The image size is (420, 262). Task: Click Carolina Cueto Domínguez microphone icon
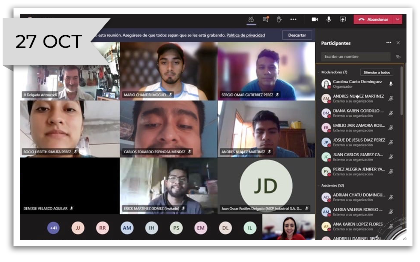[x=391, y=84]
